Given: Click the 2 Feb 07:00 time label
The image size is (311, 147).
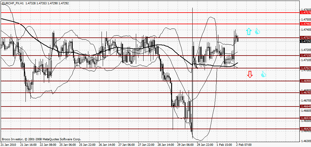Looking at the screenshot, I should [x=243, y=144].
